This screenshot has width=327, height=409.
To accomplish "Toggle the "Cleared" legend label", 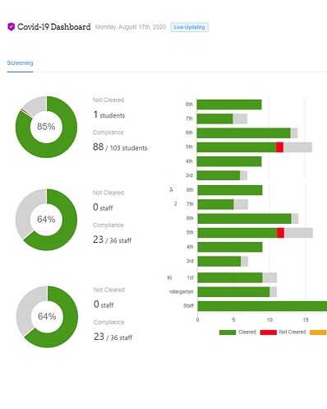I will [x=247, y=332].
